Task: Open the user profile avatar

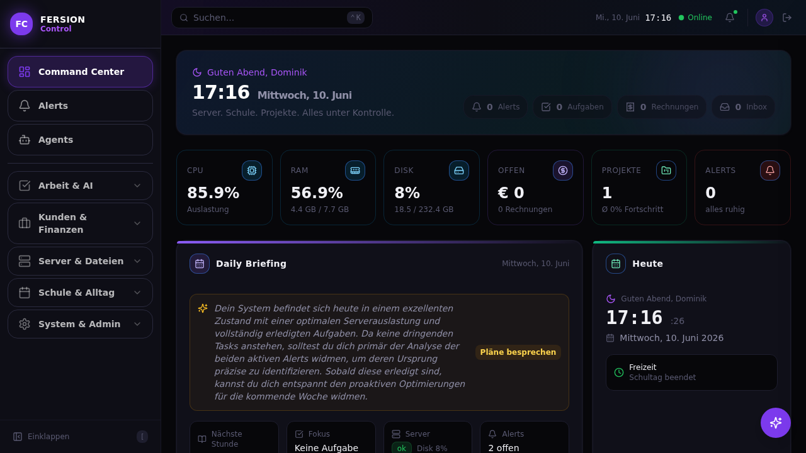Action: (764, 18)
